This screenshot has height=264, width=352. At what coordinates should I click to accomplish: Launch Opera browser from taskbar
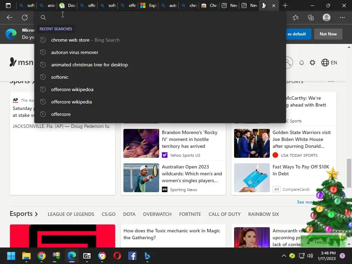(117, 256)
